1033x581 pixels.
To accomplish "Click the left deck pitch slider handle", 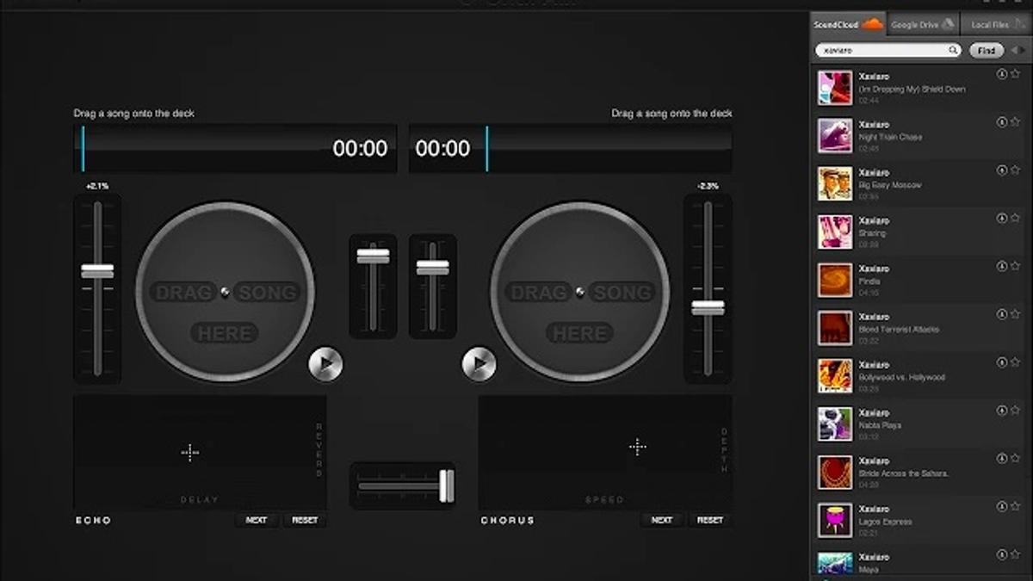I will click(x=97, y=271).
